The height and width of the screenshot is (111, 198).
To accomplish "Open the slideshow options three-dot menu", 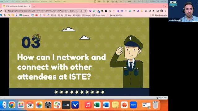I will pyautogui.click(x=3, y=98).
